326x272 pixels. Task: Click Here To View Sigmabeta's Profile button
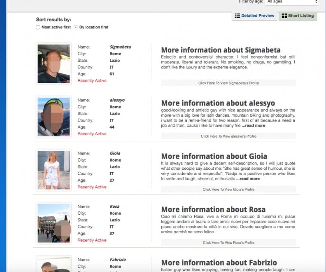pyautogui.click(x=228, y=83)
